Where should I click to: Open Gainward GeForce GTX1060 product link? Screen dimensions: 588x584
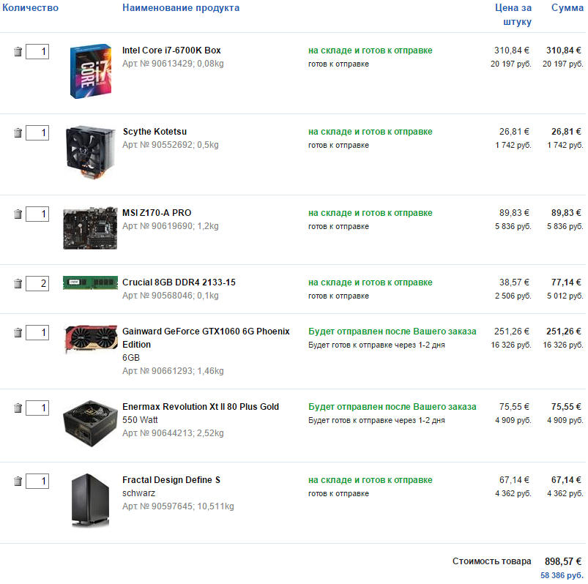point(206,332)
